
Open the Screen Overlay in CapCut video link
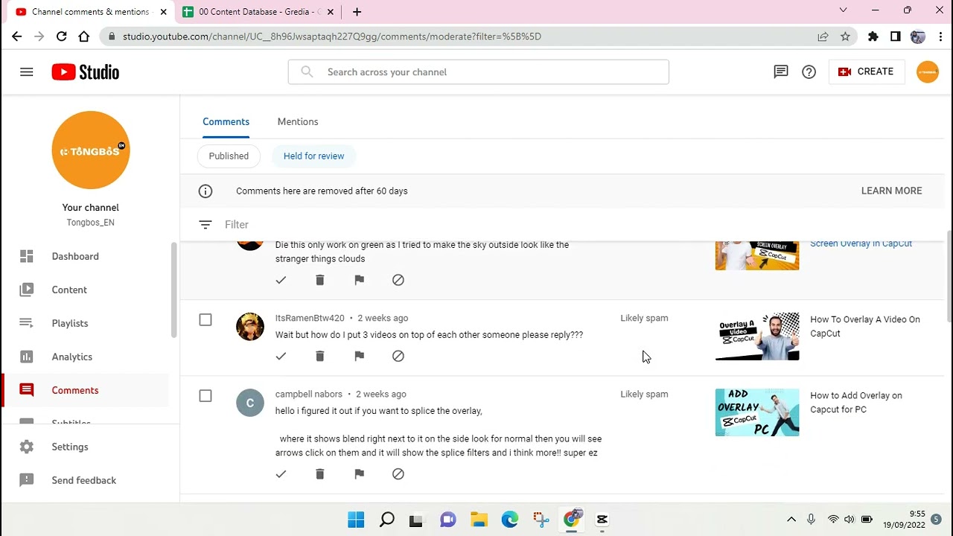point(861,243)
